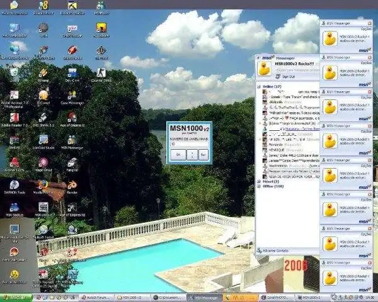Image resolution: width=378 pixels, height=302 pixels.
Task: Launch Mozilla Firefox from the desktop
Action: (x=43, y=186)
